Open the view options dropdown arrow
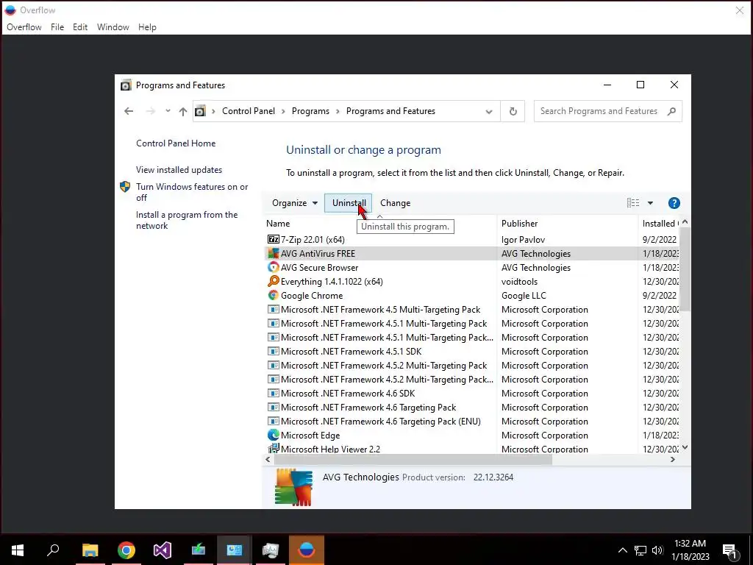 point(650,203)
